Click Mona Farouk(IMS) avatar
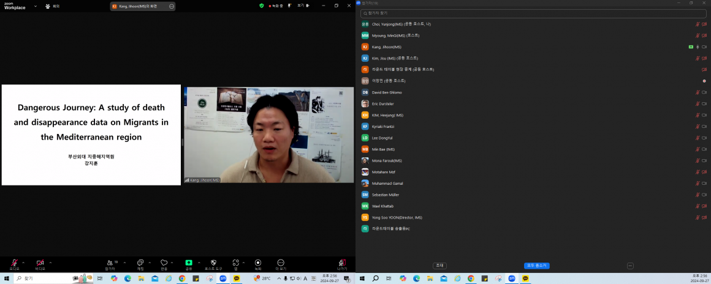Screen dimensions: 711x284 (365, 160)
